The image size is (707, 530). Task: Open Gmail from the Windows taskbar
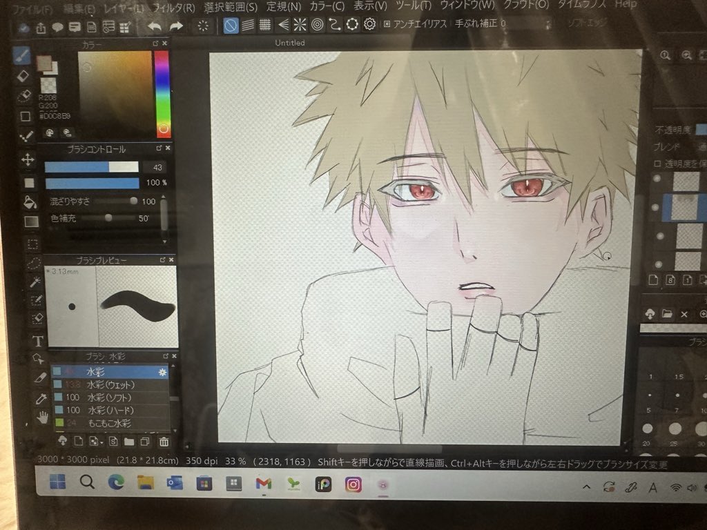coord(263,484)
